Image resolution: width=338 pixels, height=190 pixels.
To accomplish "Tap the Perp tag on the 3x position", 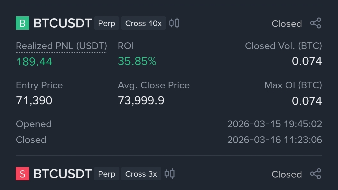I will pos(107,174).
